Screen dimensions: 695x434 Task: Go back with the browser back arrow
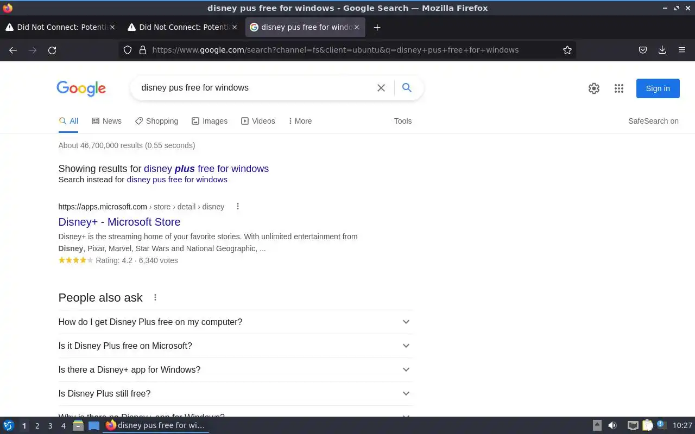click(x=13, y=50)
